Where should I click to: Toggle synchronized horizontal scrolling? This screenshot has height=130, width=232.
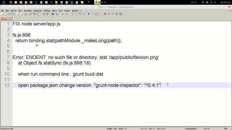tap(75, 14)
